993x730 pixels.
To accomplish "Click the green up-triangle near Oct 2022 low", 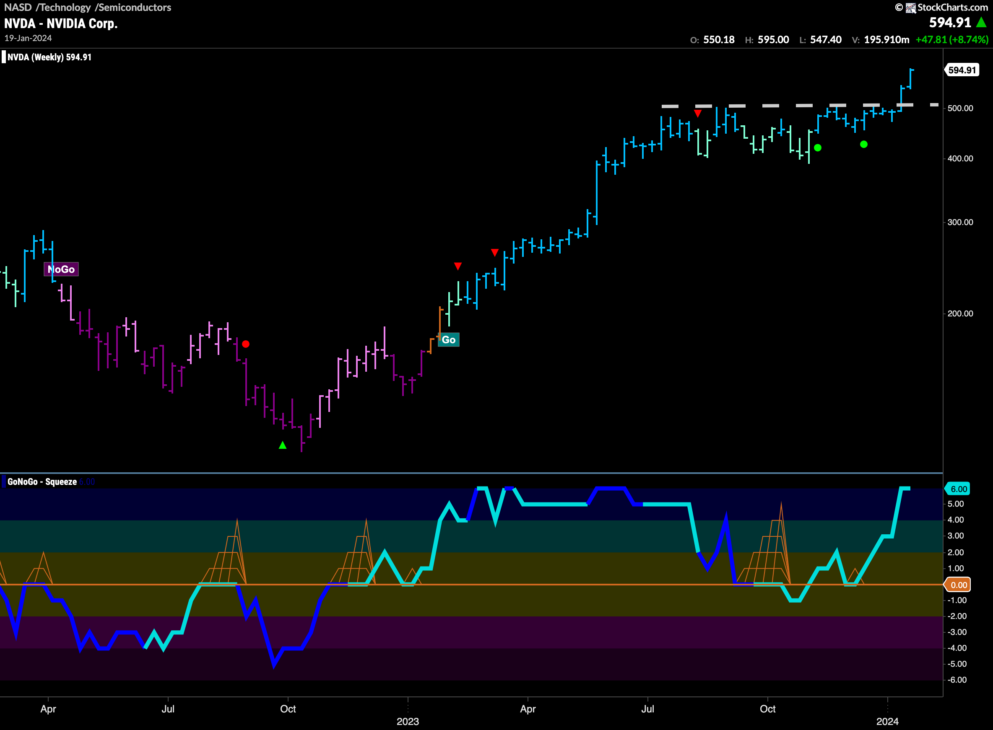I will 283,445.
